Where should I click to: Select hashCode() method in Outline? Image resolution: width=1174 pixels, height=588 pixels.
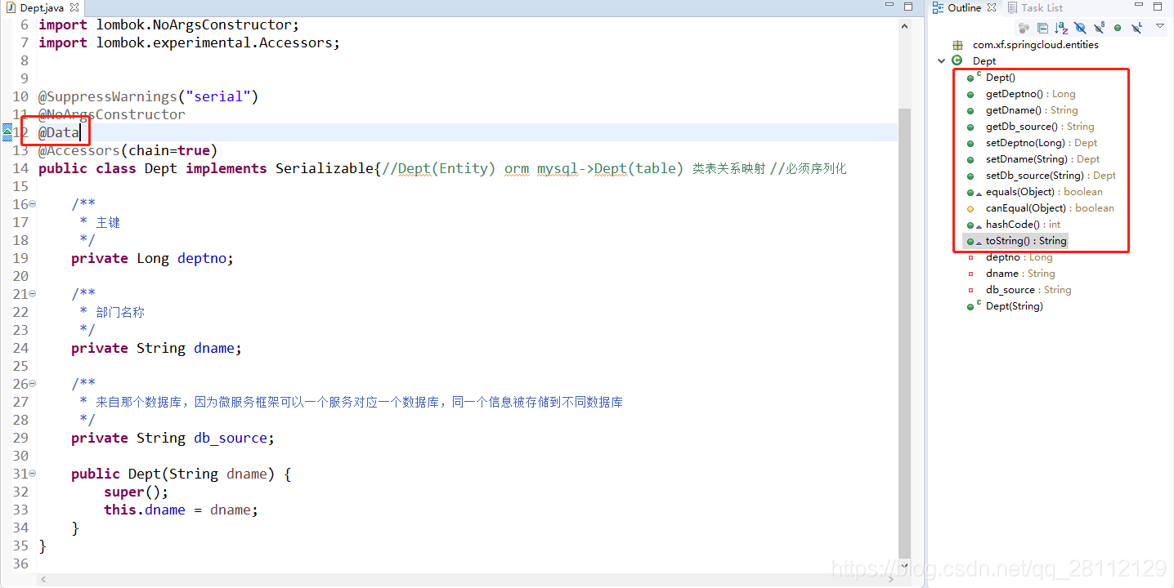click(1023, 225)
